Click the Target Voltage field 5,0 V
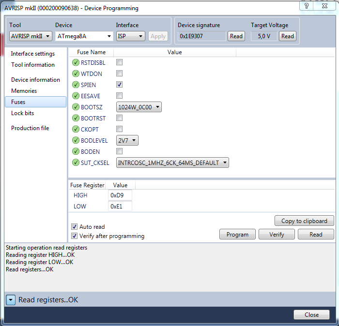Screen dimensions: 339x326 (264, 36)
